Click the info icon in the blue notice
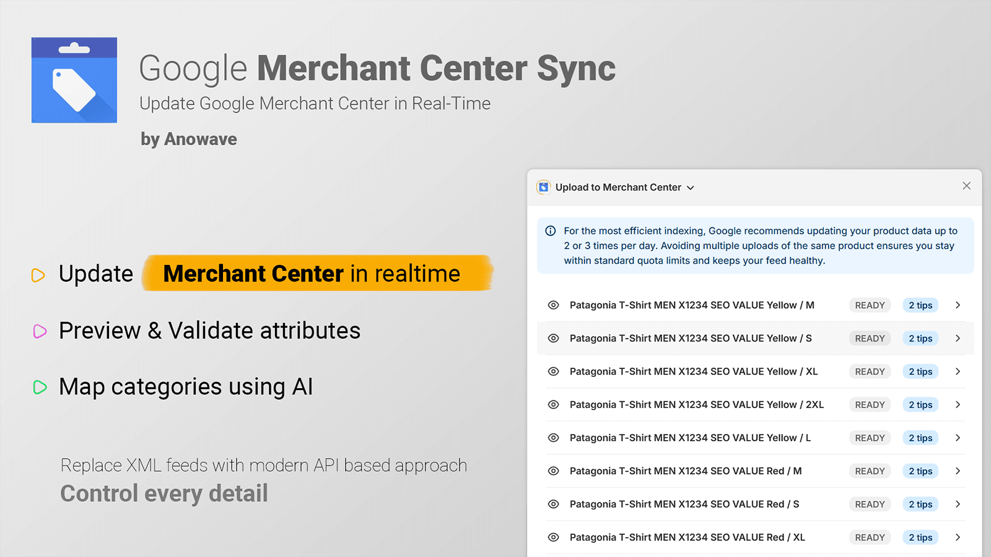The height and width of the screenshot is (557, 991). (550, 231)
